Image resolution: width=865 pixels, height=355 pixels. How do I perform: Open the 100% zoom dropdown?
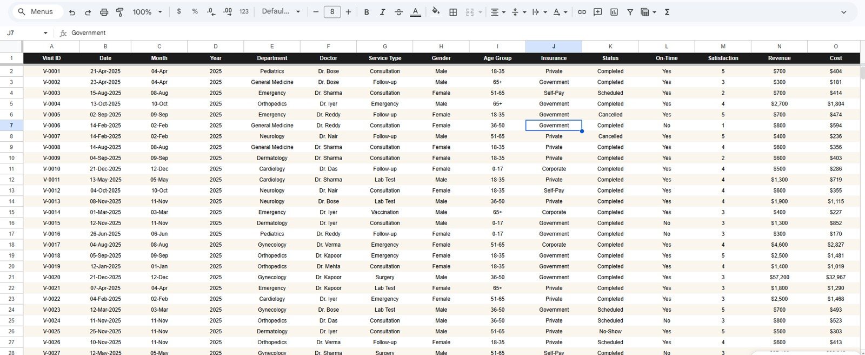coord(148,12)
